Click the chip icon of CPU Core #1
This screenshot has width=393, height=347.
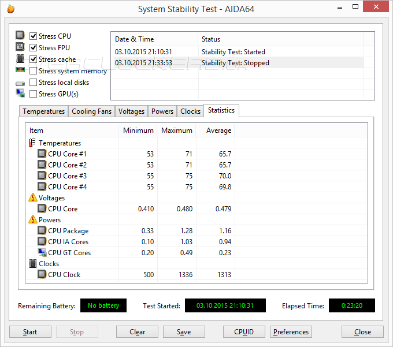pos(42,154)
